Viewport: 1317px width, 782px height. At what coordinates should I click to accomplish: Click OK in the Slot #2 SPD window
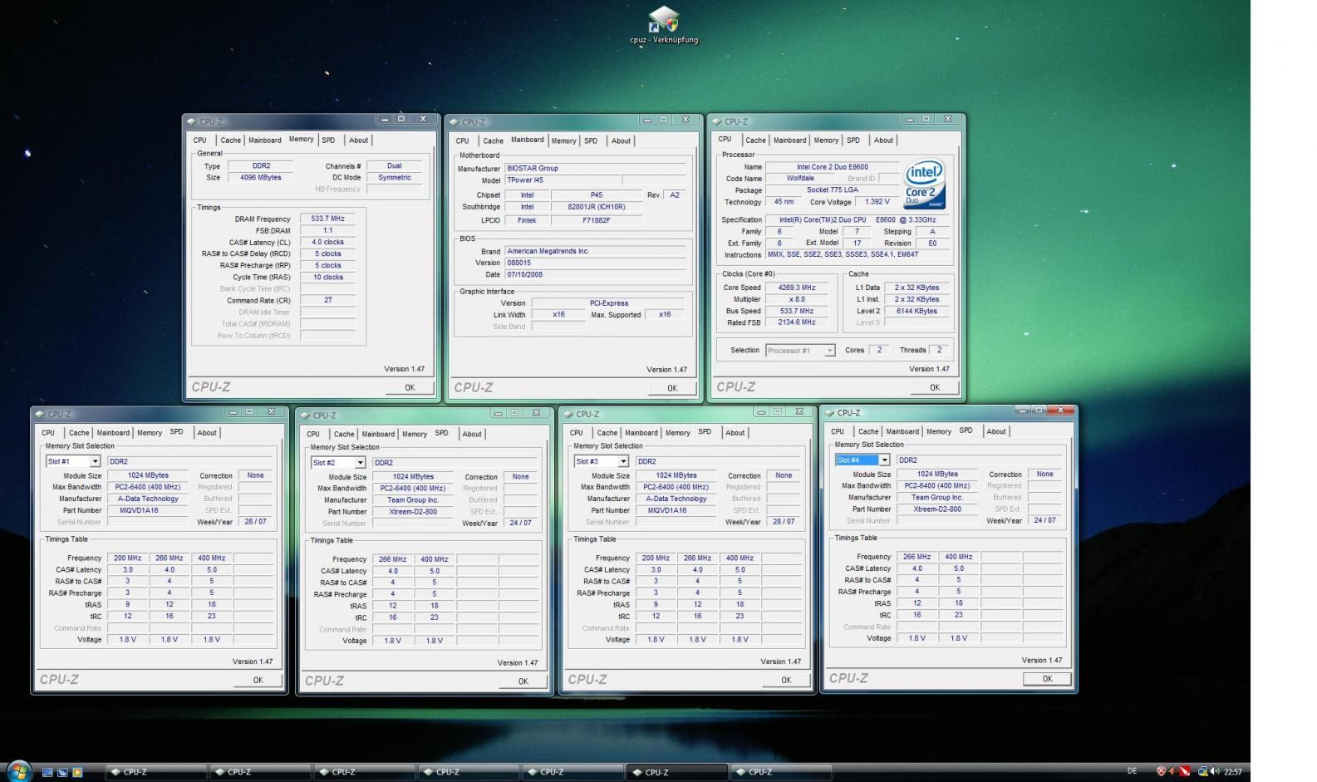click(x=523, y=681)
